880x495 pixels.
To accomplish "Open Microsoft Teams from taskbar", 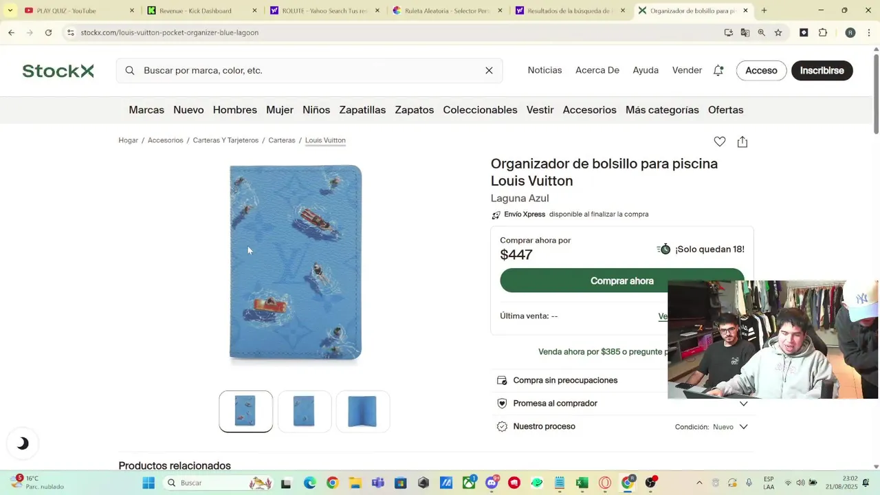I will pyautogui.click(x=377, y=483).
